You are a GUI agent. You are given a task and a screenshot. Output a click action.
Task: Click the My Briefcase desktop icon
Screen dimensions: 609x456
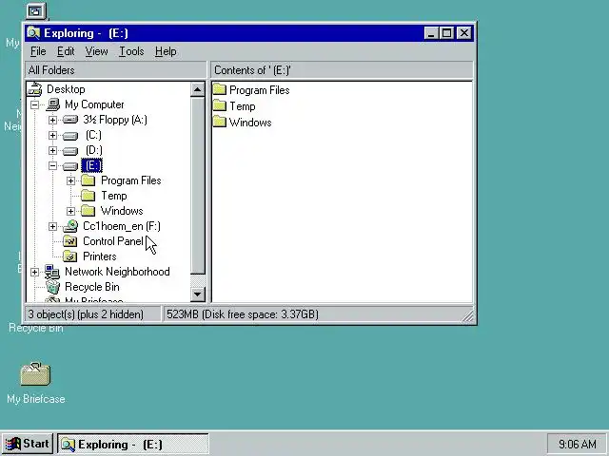point(35,374)
